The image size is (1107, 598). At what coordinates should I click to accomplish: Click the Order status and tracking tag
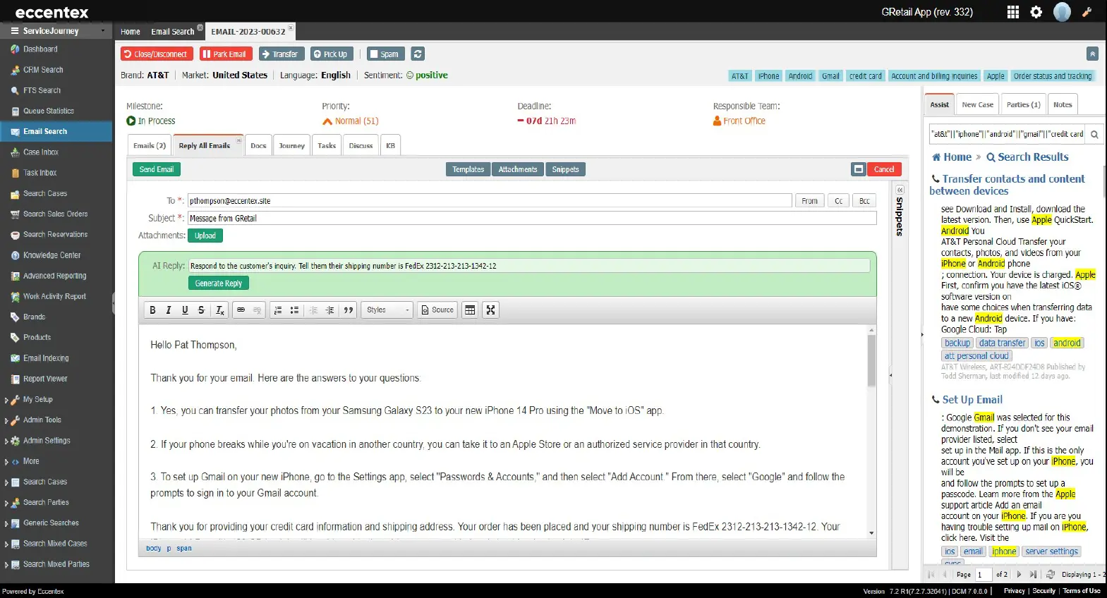tap(1053, 76)
